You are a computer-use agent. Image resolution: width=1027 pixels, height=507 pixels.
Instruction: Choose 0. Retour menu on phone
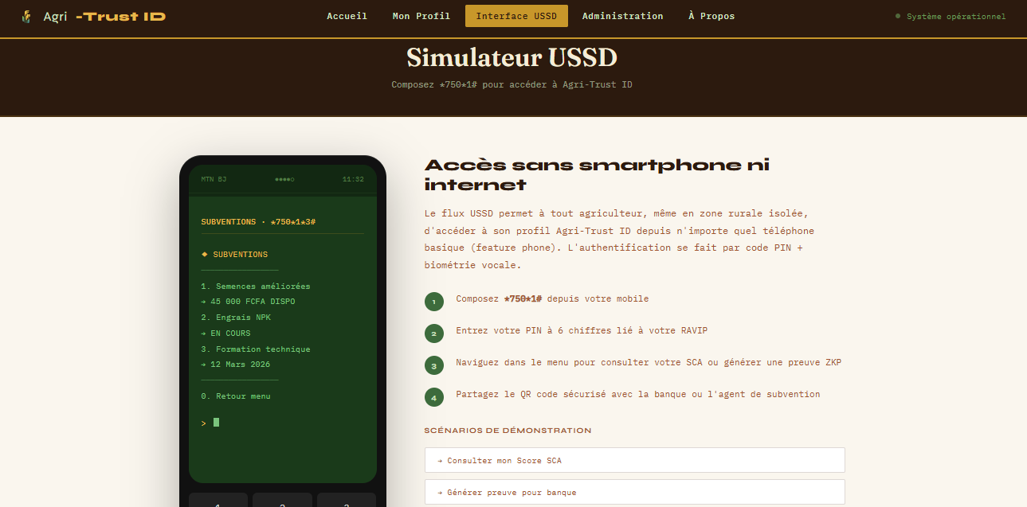tap(236, 396)
